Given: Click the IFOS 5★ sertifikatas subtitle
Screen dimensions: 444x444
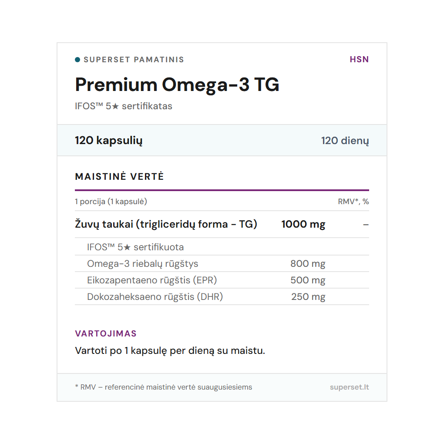Looking at the screenshot, I should click(x=124, y=106).
